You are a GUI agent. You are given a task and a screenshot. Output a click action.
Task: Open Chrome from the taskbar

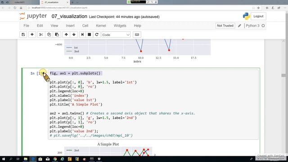click(x=55, y=159)
